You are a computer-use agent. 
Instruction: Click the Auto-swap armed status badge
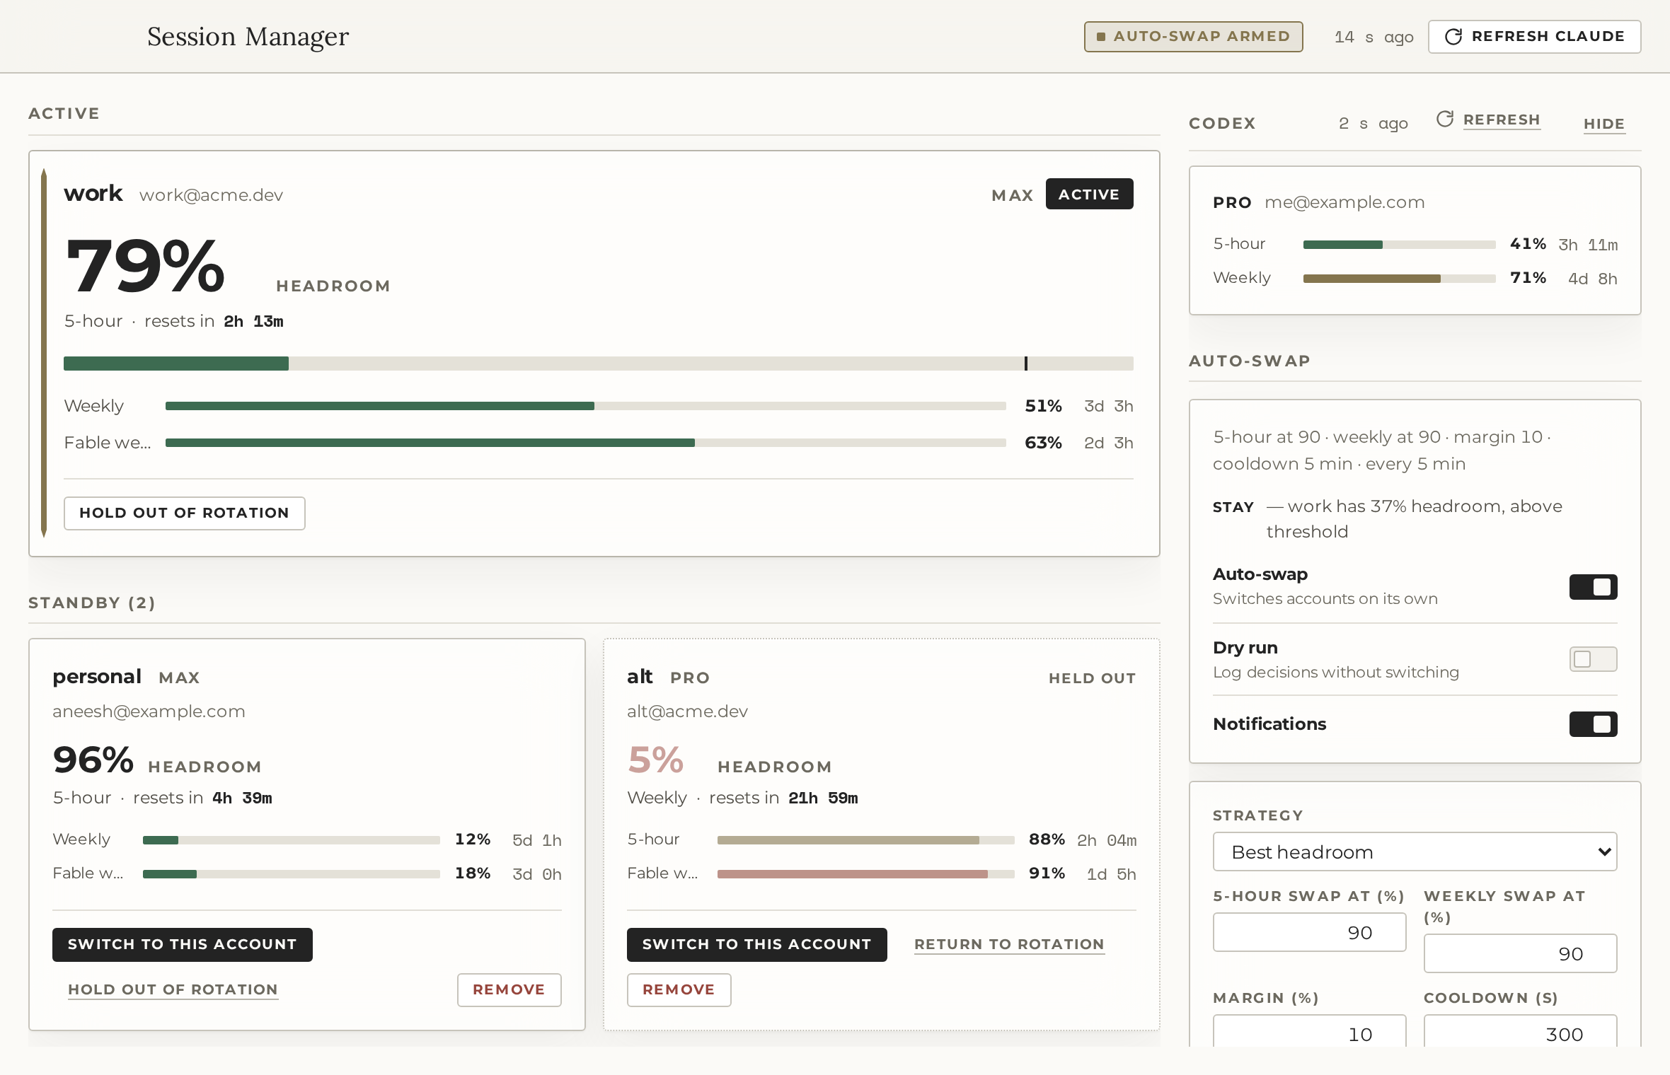1193,36
